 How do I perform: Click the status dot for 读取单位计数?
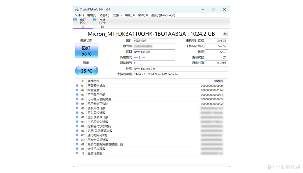tap(77, 108)
